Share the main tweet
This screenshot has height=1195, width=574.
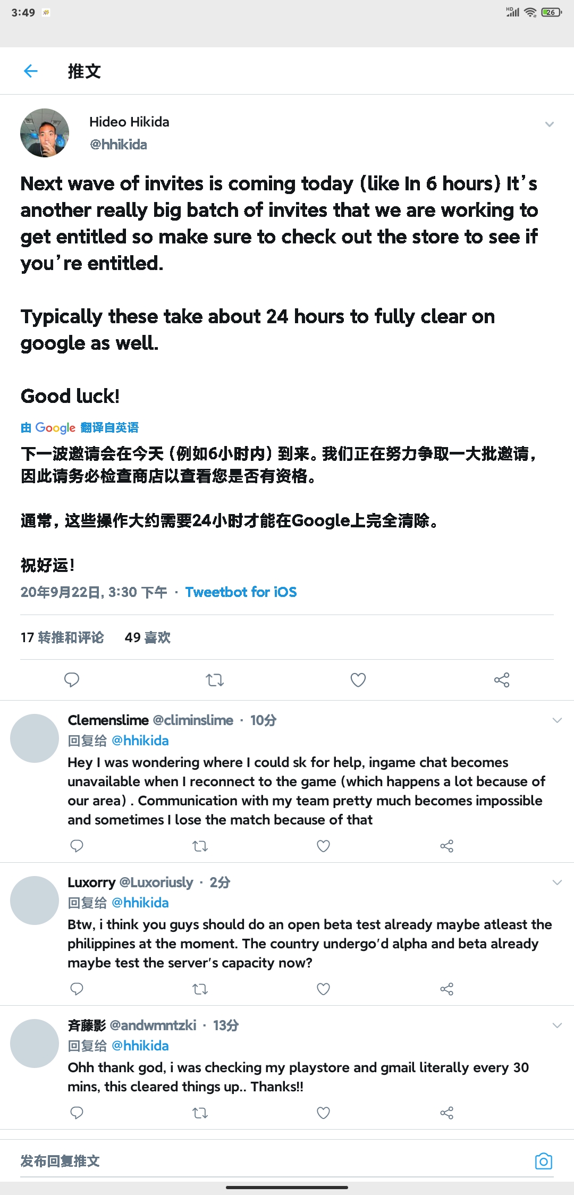click(x=502, y=680)
